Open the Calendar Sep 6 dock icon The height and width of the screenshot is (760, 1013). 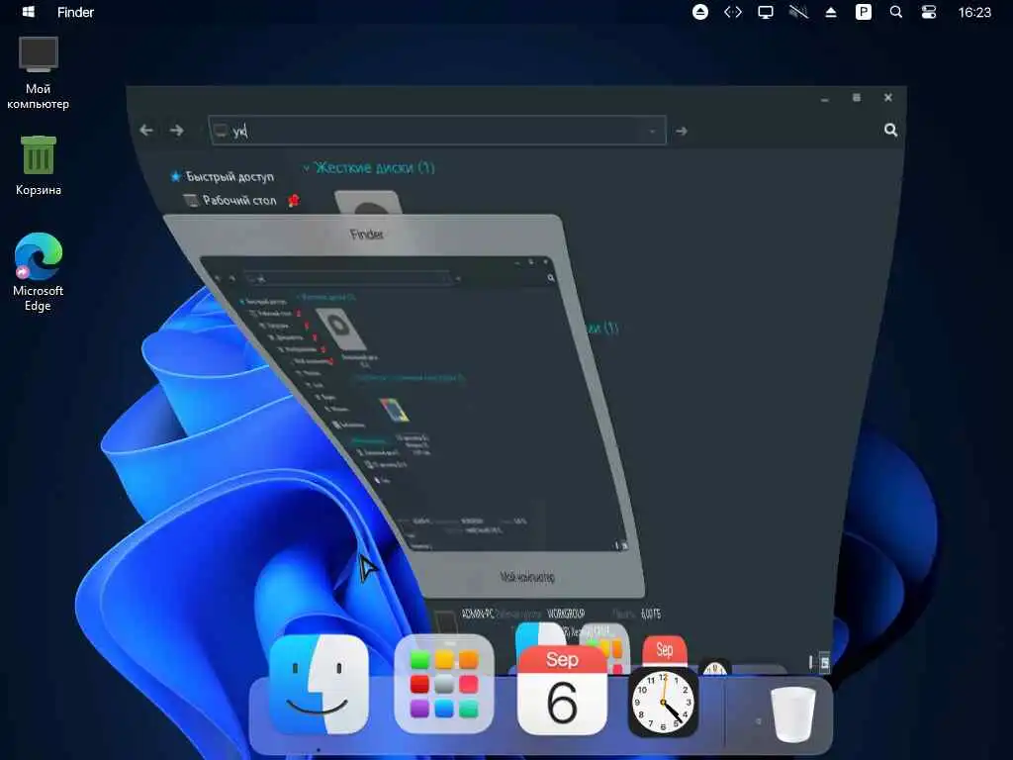coord(562,690)
